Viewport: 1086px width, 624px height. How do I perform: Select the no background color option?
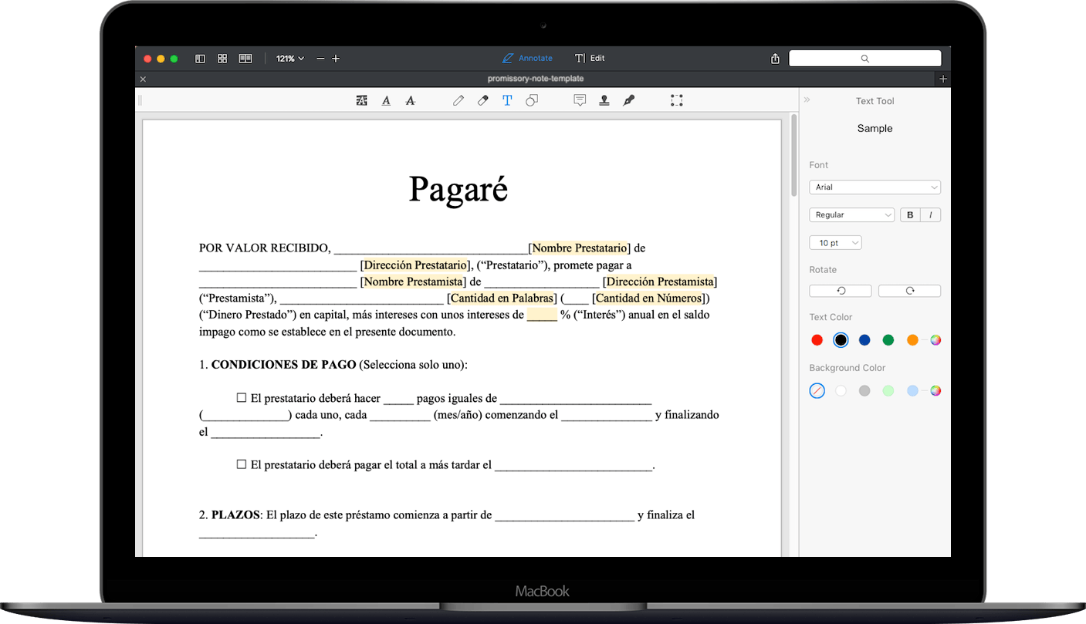click(817, 391)
